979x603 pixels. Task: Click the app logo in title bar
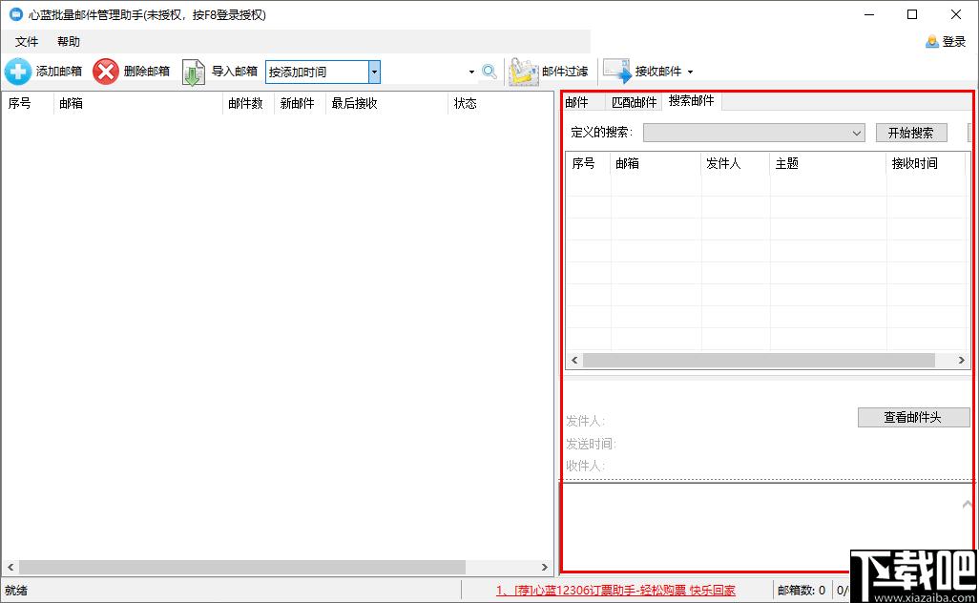pos(15,14)
